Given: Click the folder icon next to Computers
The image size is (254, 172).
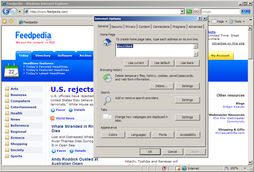Looking at the screenshot, I should pyautogui.click(x=7, y=101).
